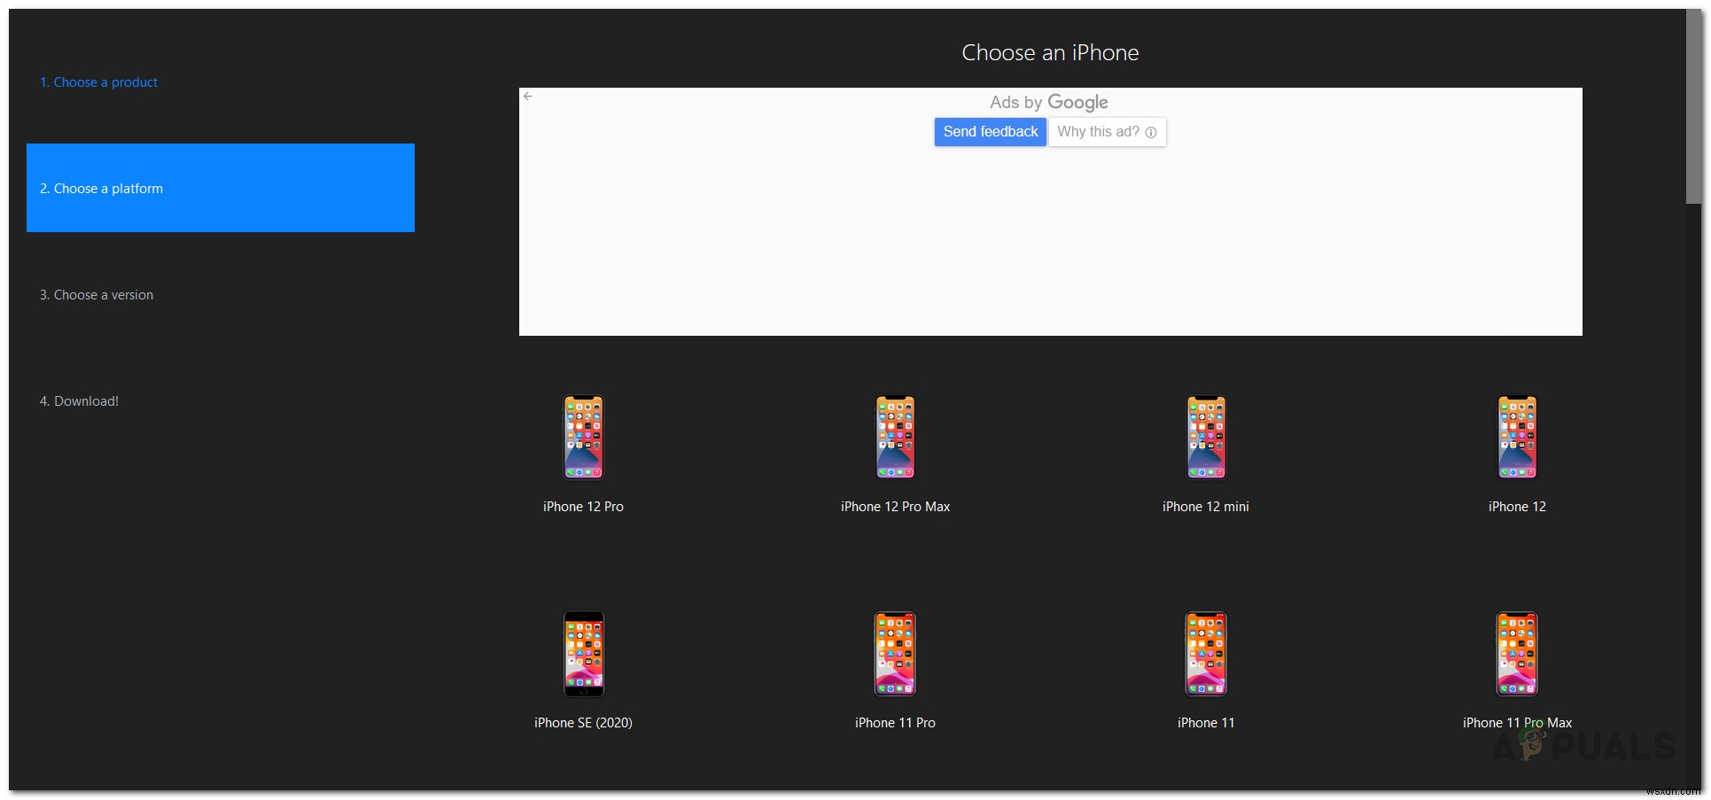Pick the iPhone 12 mini thumbnail
The image size is (1711, 800).
[1206, 437]
